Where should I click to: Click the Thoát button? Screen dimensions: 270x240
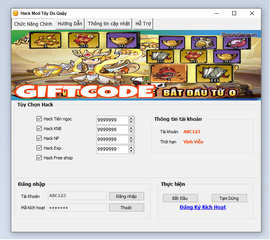point(126,208)
